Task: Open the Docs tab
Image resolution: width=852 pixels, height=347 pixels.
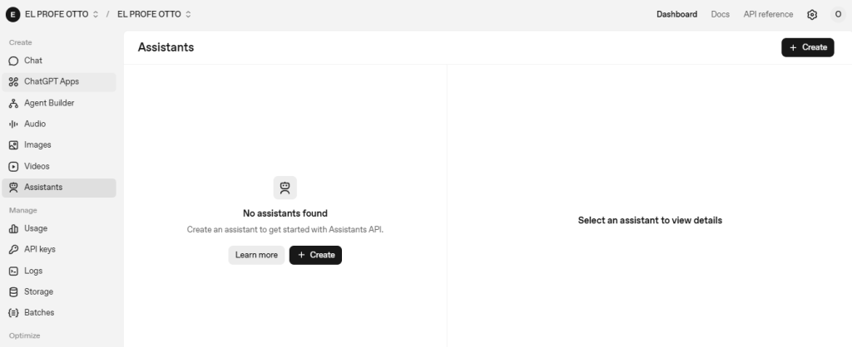Action: (x=720, y=14)
